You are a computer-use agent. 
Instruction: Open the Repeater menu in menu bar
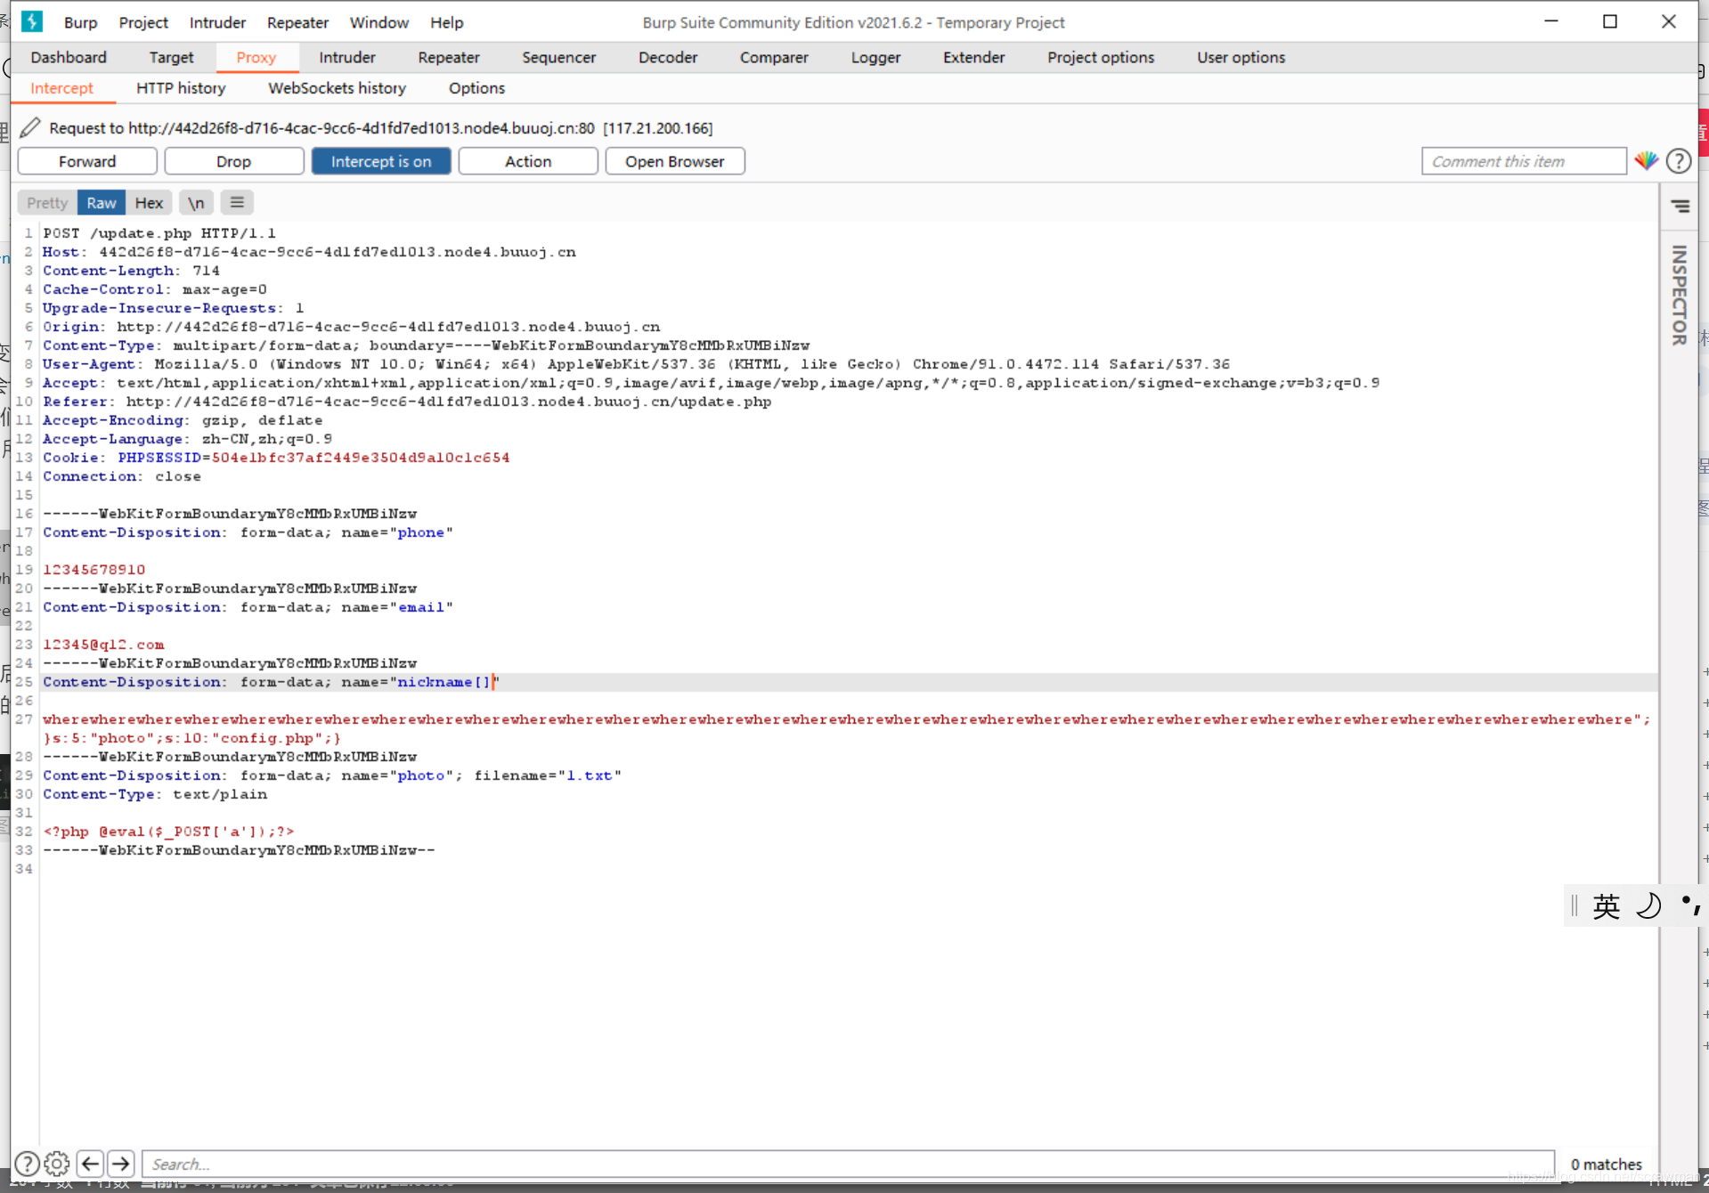coord(297,22)
